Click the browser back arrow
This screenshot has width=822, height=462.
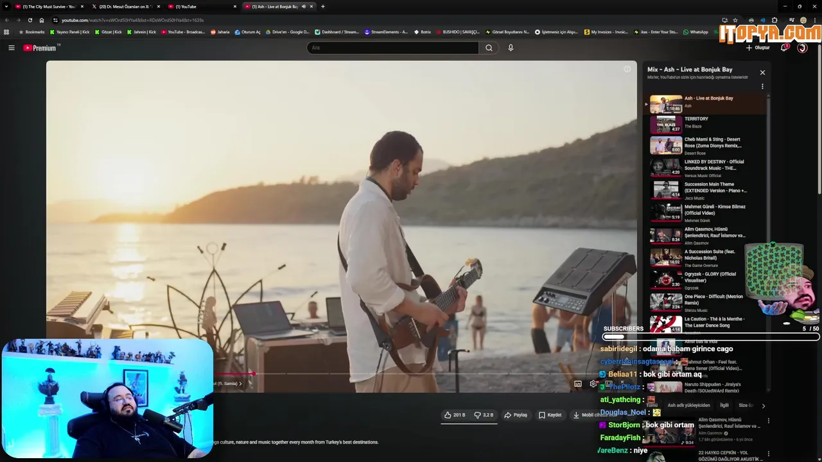6,20
